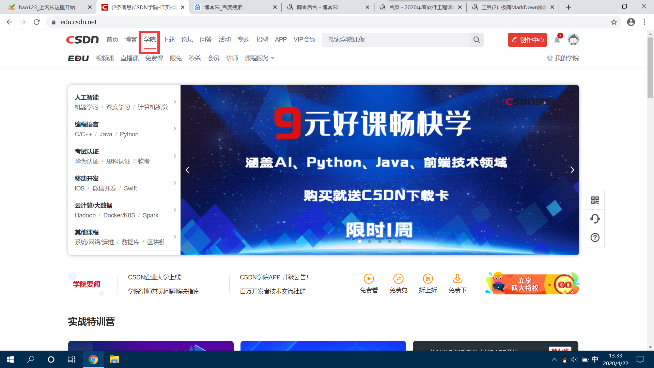Expand the 课程服务 dropdown menu

pos(259,58)
